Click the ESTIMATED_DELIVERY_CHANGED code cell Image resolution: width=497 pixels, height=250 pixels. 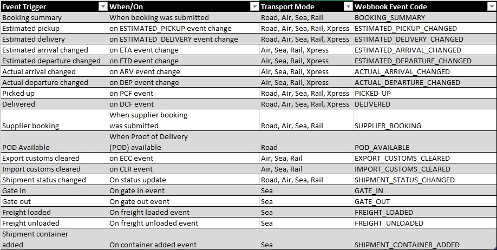pyautogui.click(x=409, y=39)
